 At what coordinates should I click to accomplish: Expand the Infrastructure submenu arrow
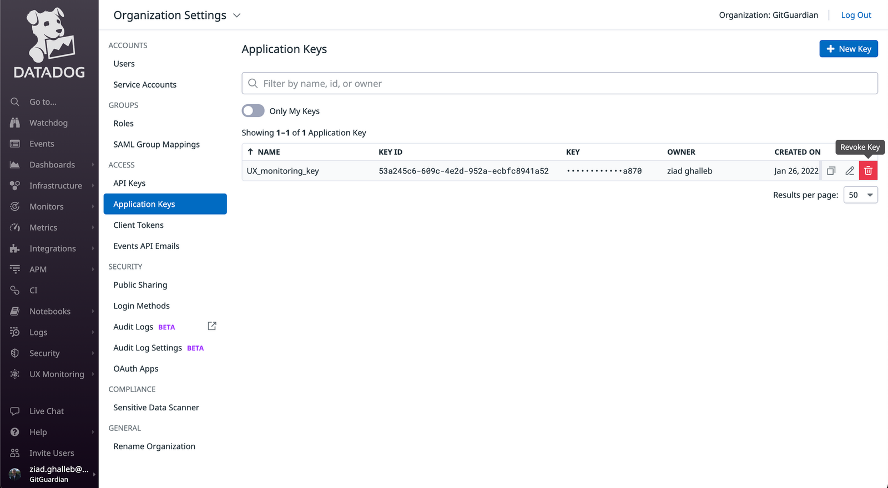point(93,185)
